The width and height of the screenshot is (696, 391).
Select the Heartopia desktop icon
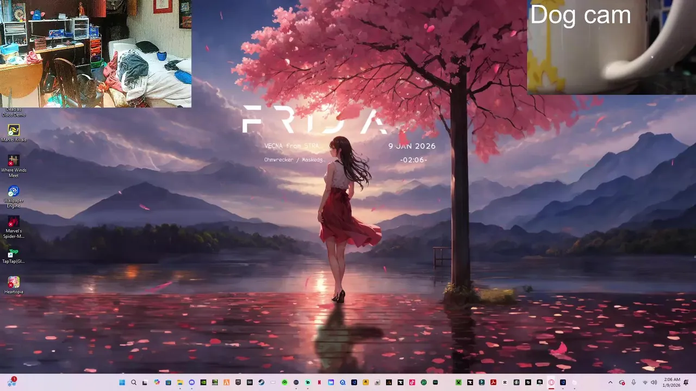[x=14, y=285]
